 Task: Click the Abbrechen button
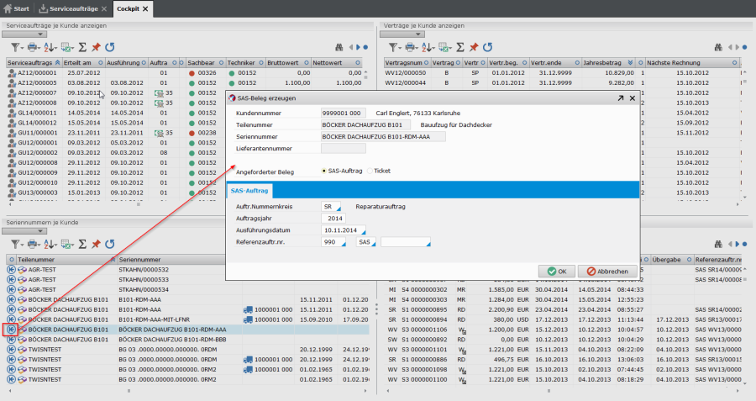pos(606,272)
